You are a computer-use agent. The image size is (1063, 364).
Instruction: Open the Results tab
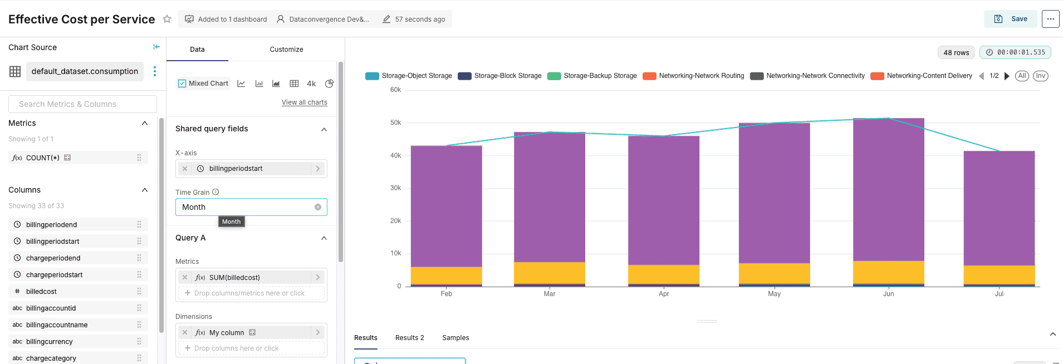[x=366, y=338]
